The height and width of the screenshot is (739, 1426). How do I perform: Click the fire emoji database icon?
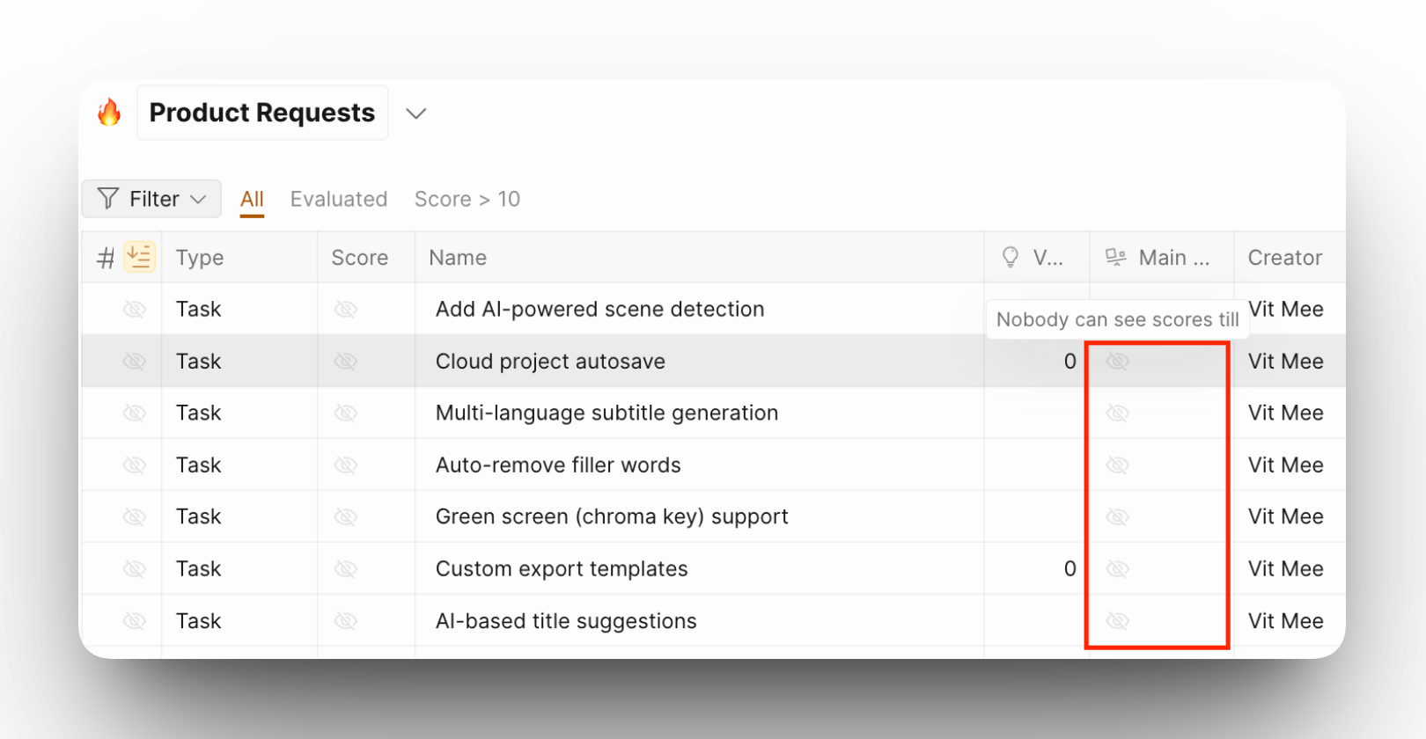pos(109,113)
